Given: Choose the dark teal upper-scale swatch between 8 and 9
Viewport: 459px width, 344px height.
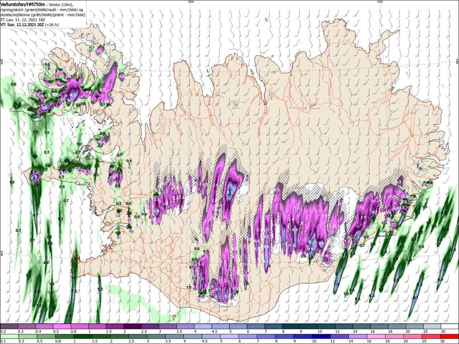Looking at the screenshot, I should tap(291, 326).
